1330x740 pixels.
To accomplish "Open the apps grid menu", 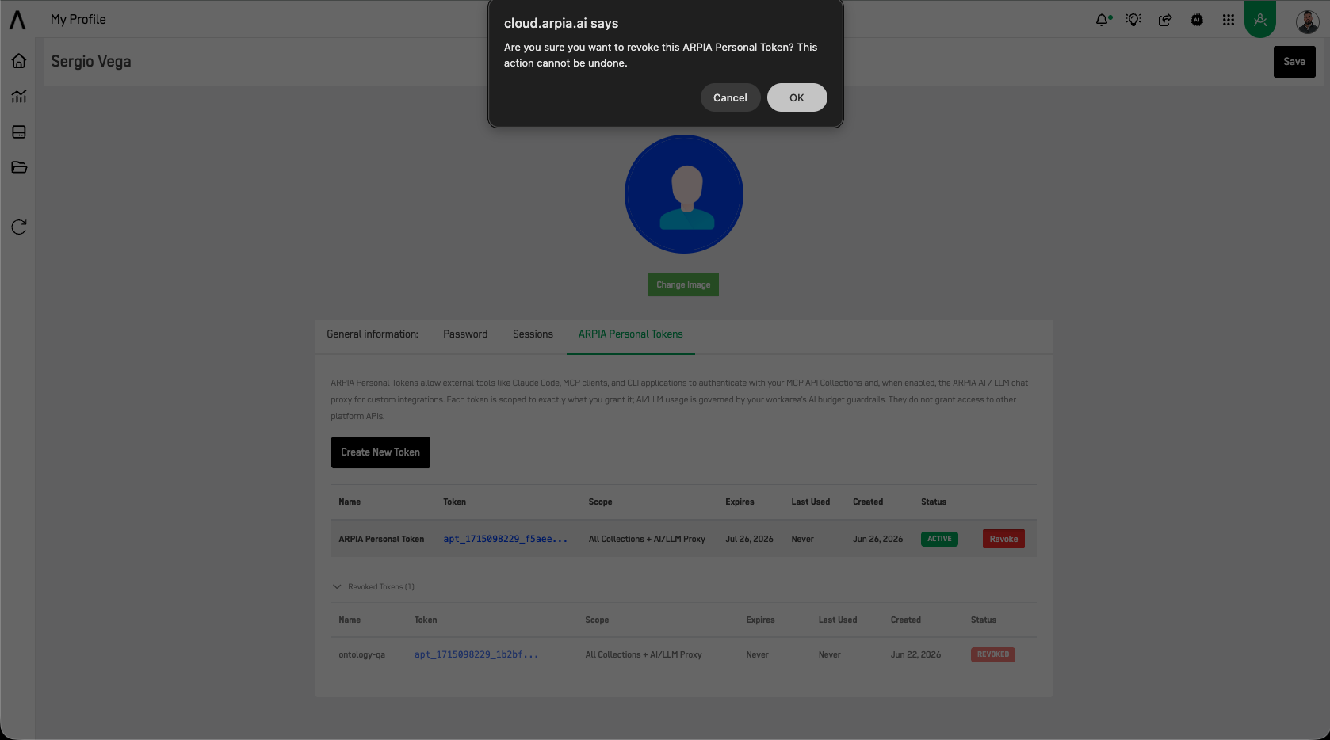I will [1229, 20].
